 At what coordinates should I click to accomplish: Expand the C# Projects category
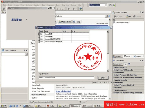113,72
